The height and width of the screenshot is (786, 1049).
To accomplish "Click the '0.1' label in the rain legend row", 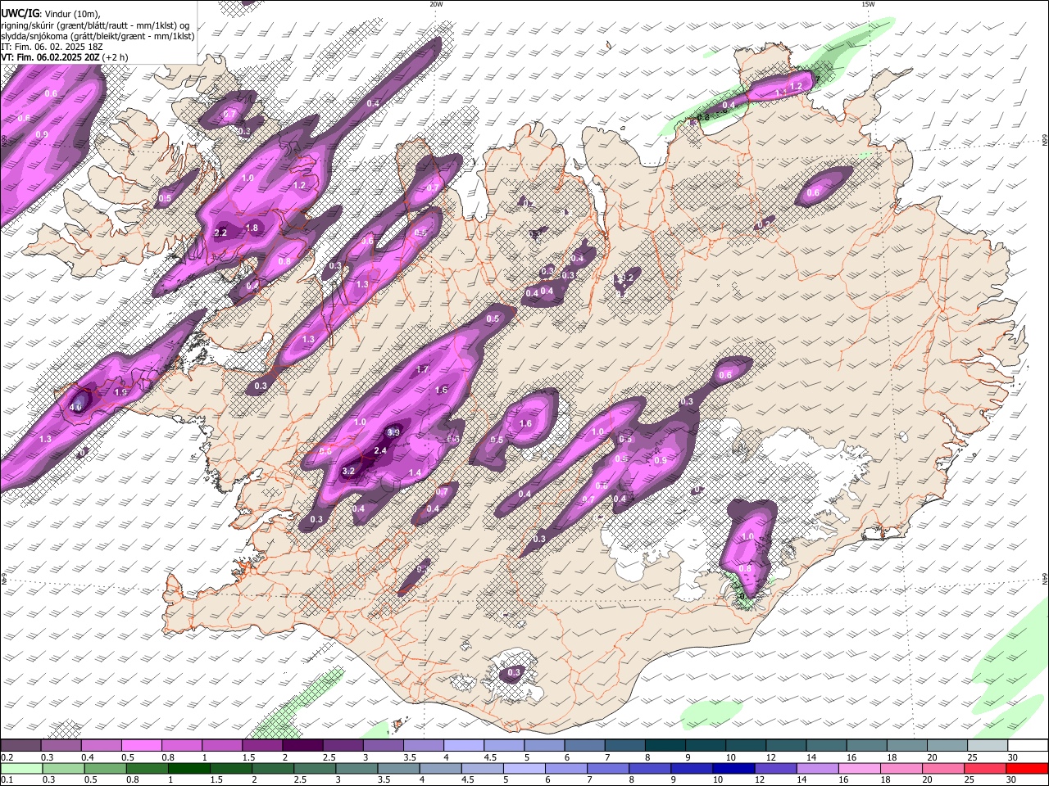I will tap(6, 779).
